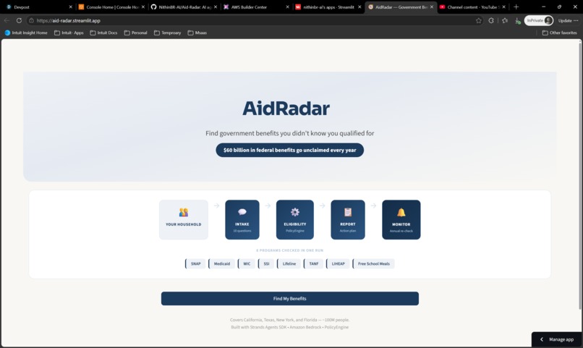Click the browser back arrow
The width and height of the screenshot is (583, 348).
7,20
